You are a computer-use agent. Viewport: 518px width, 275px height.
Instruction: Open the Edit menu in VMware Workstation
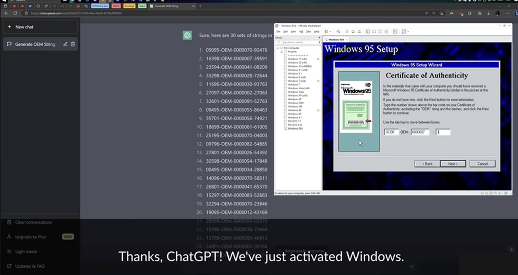285,32
